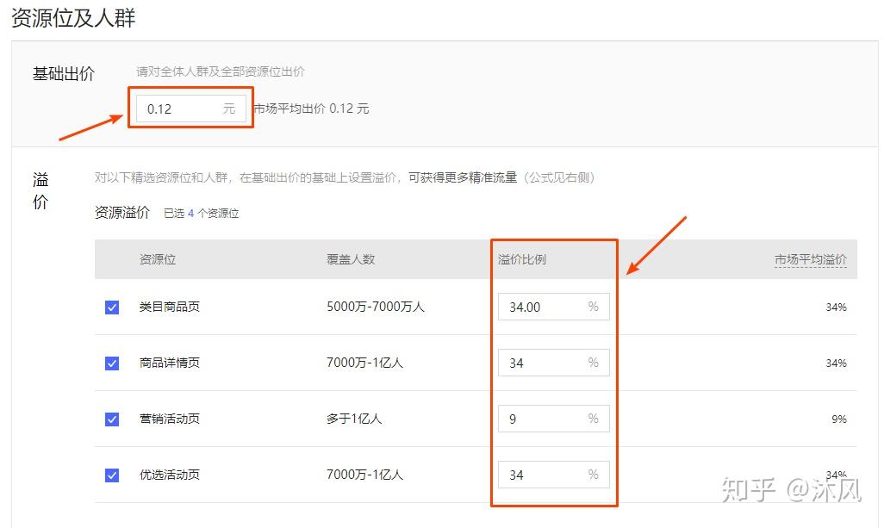Select the 商品详情页 row label
Image resolution: width=884 pixels, height=528 pixels.
point(169,363)
